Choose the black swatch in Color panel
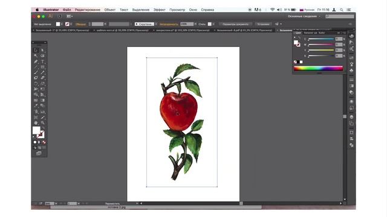Screen dimensions: 387x217 (298, 62)
